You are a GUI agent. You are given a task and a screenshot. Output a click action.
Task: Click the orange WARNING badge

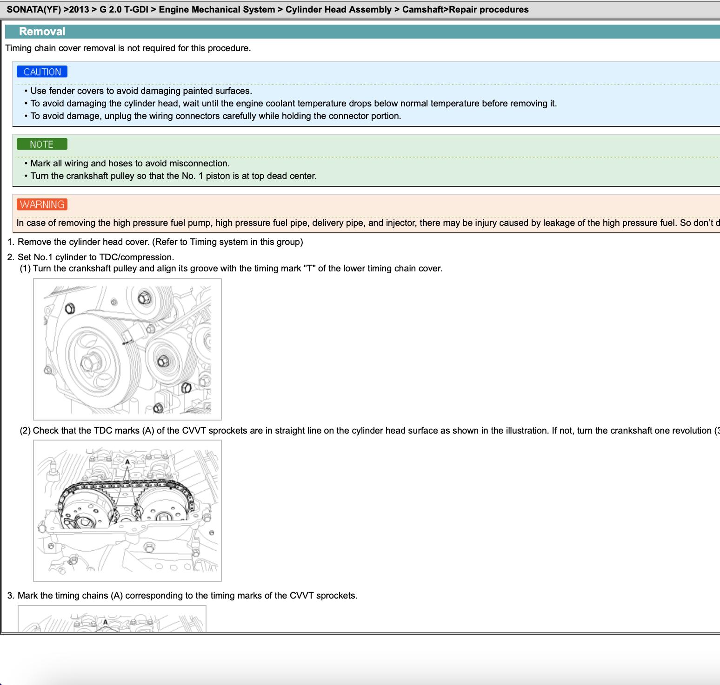tap(42, 204)
